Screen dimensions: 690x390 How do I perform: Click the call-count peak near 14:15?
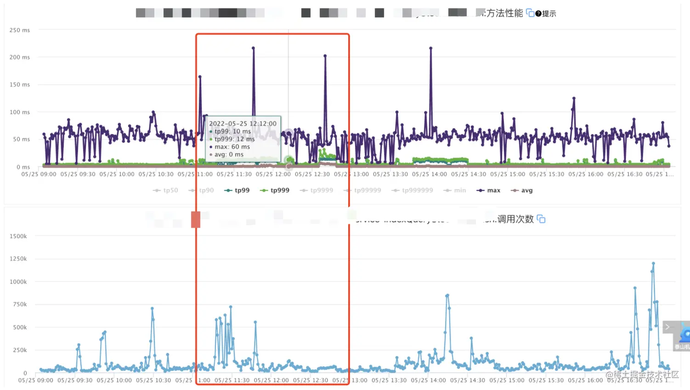click(x=447, y=295)
